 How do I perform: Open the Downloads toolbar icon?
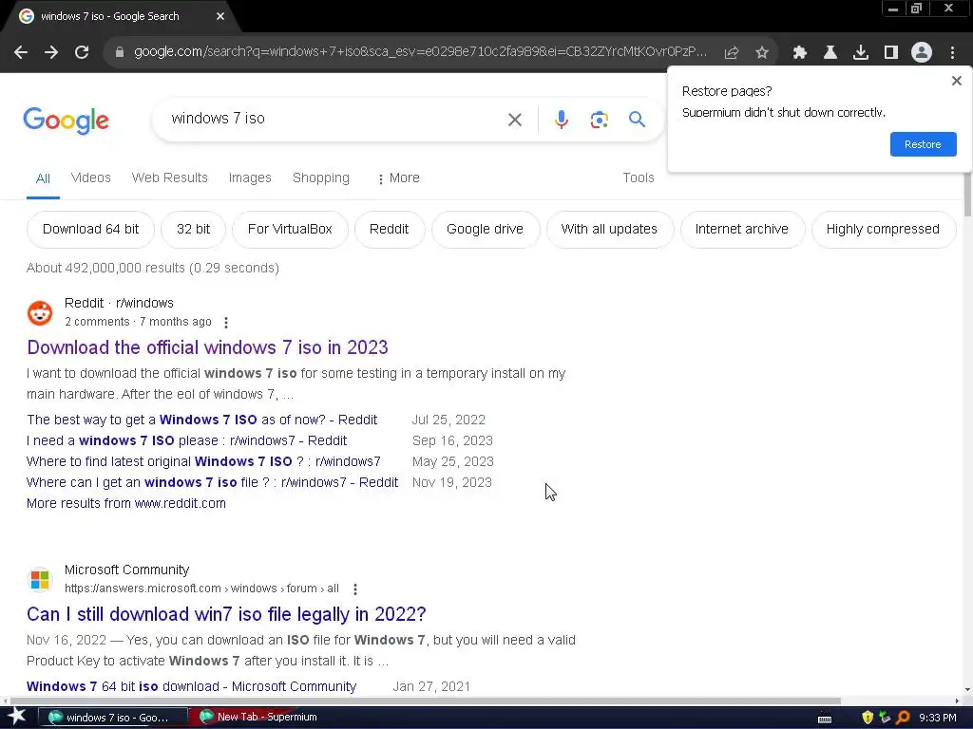coord(861,53)
